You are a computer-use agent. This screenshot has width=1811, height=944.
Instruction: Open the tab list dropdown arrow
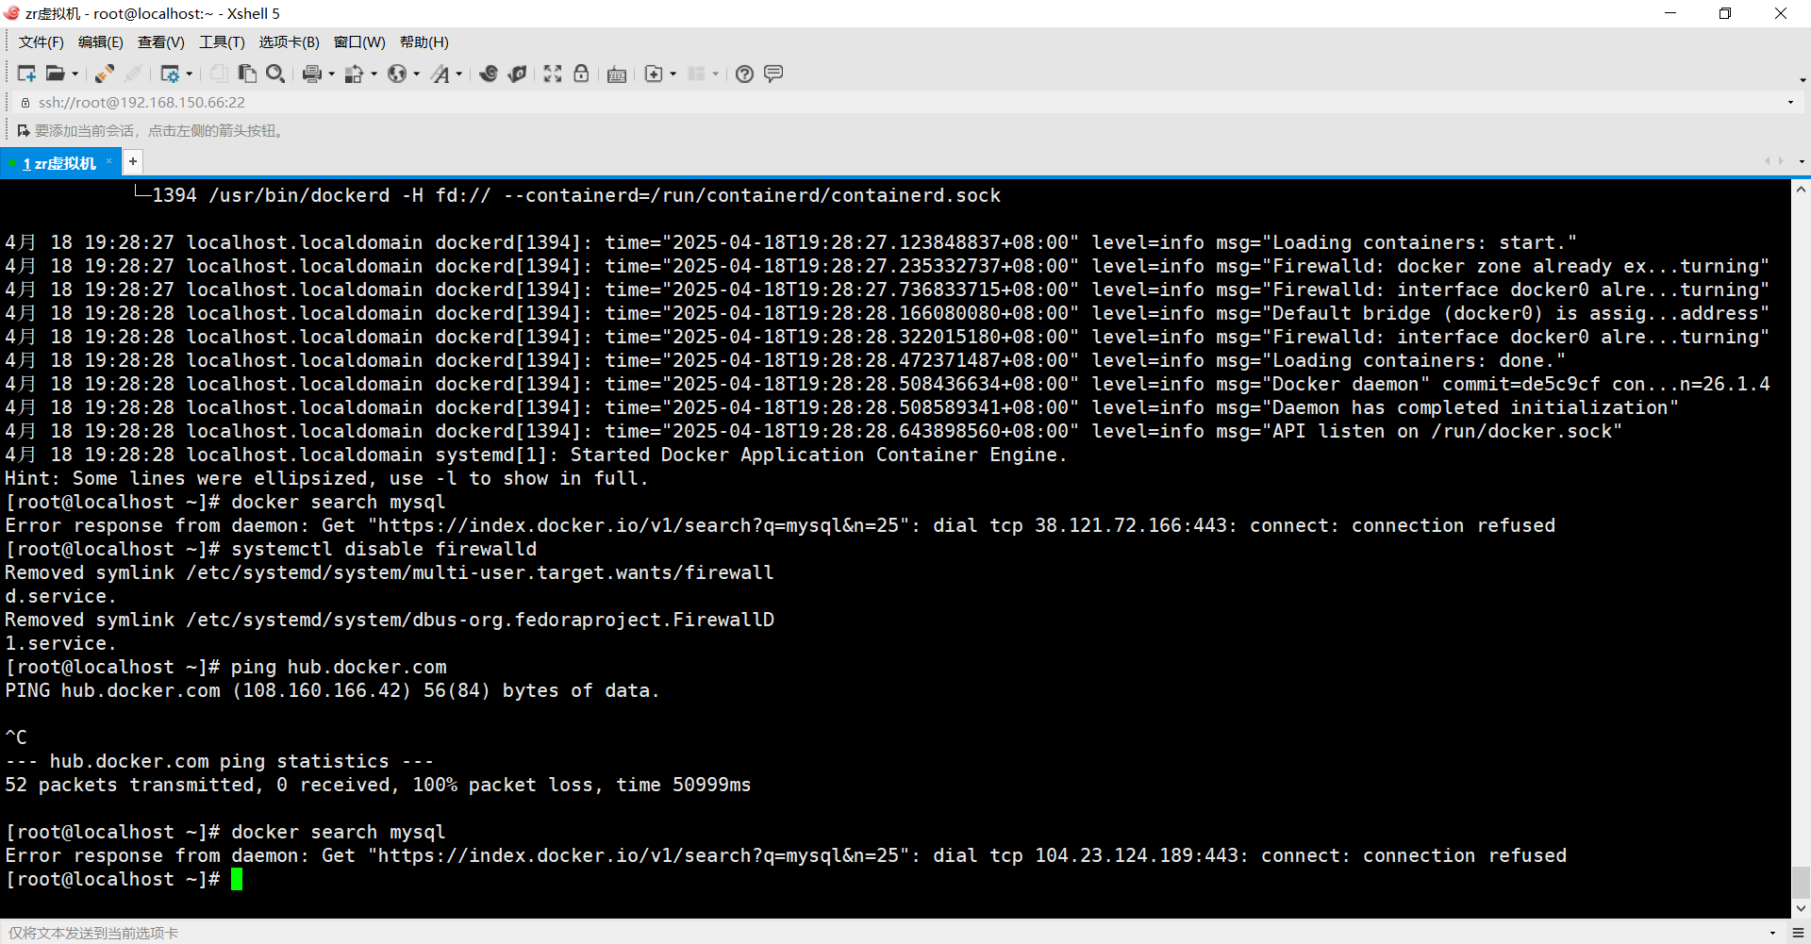[1802, 161]
